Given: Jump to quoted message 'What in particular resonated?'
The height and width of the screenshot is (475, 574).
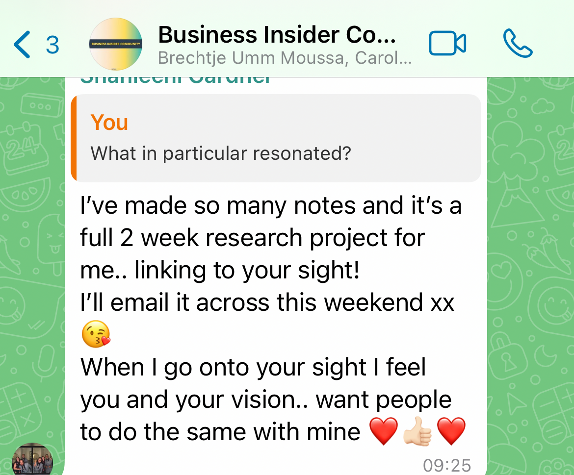Looking at the screenshot, I should point(276,138).
